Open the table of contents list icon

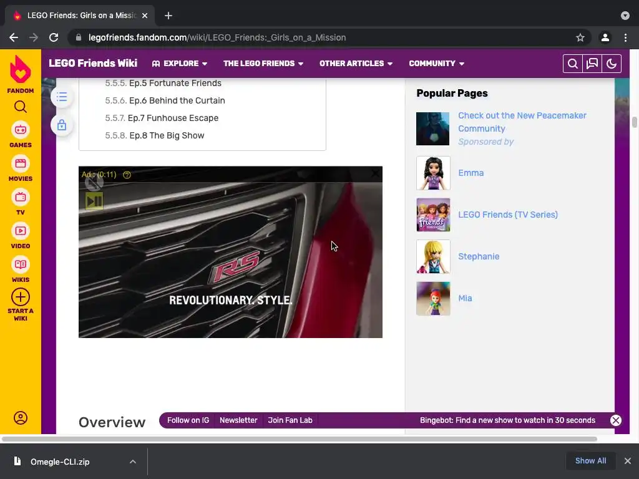click(62, 97)
